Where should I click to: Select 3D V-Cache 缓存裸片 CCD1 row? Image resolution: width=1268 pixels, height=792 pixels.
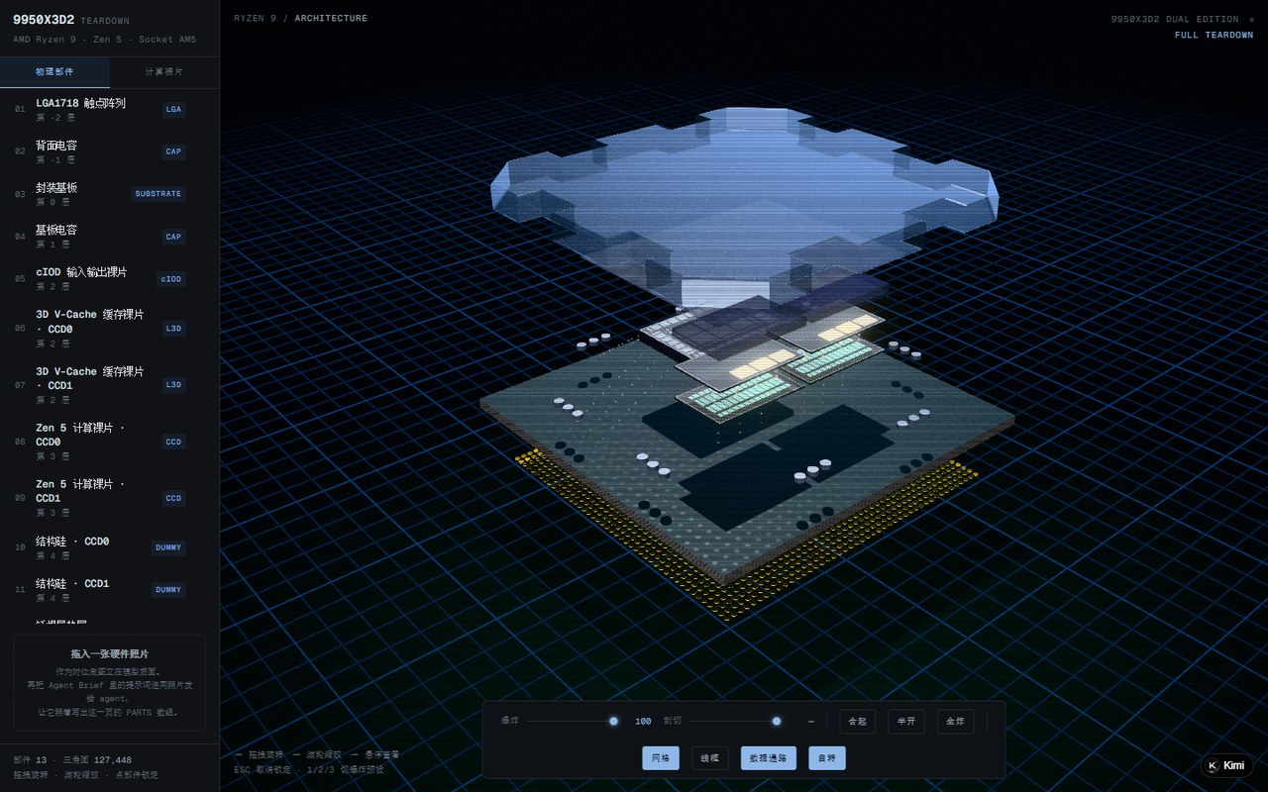[x=110, y=385]
